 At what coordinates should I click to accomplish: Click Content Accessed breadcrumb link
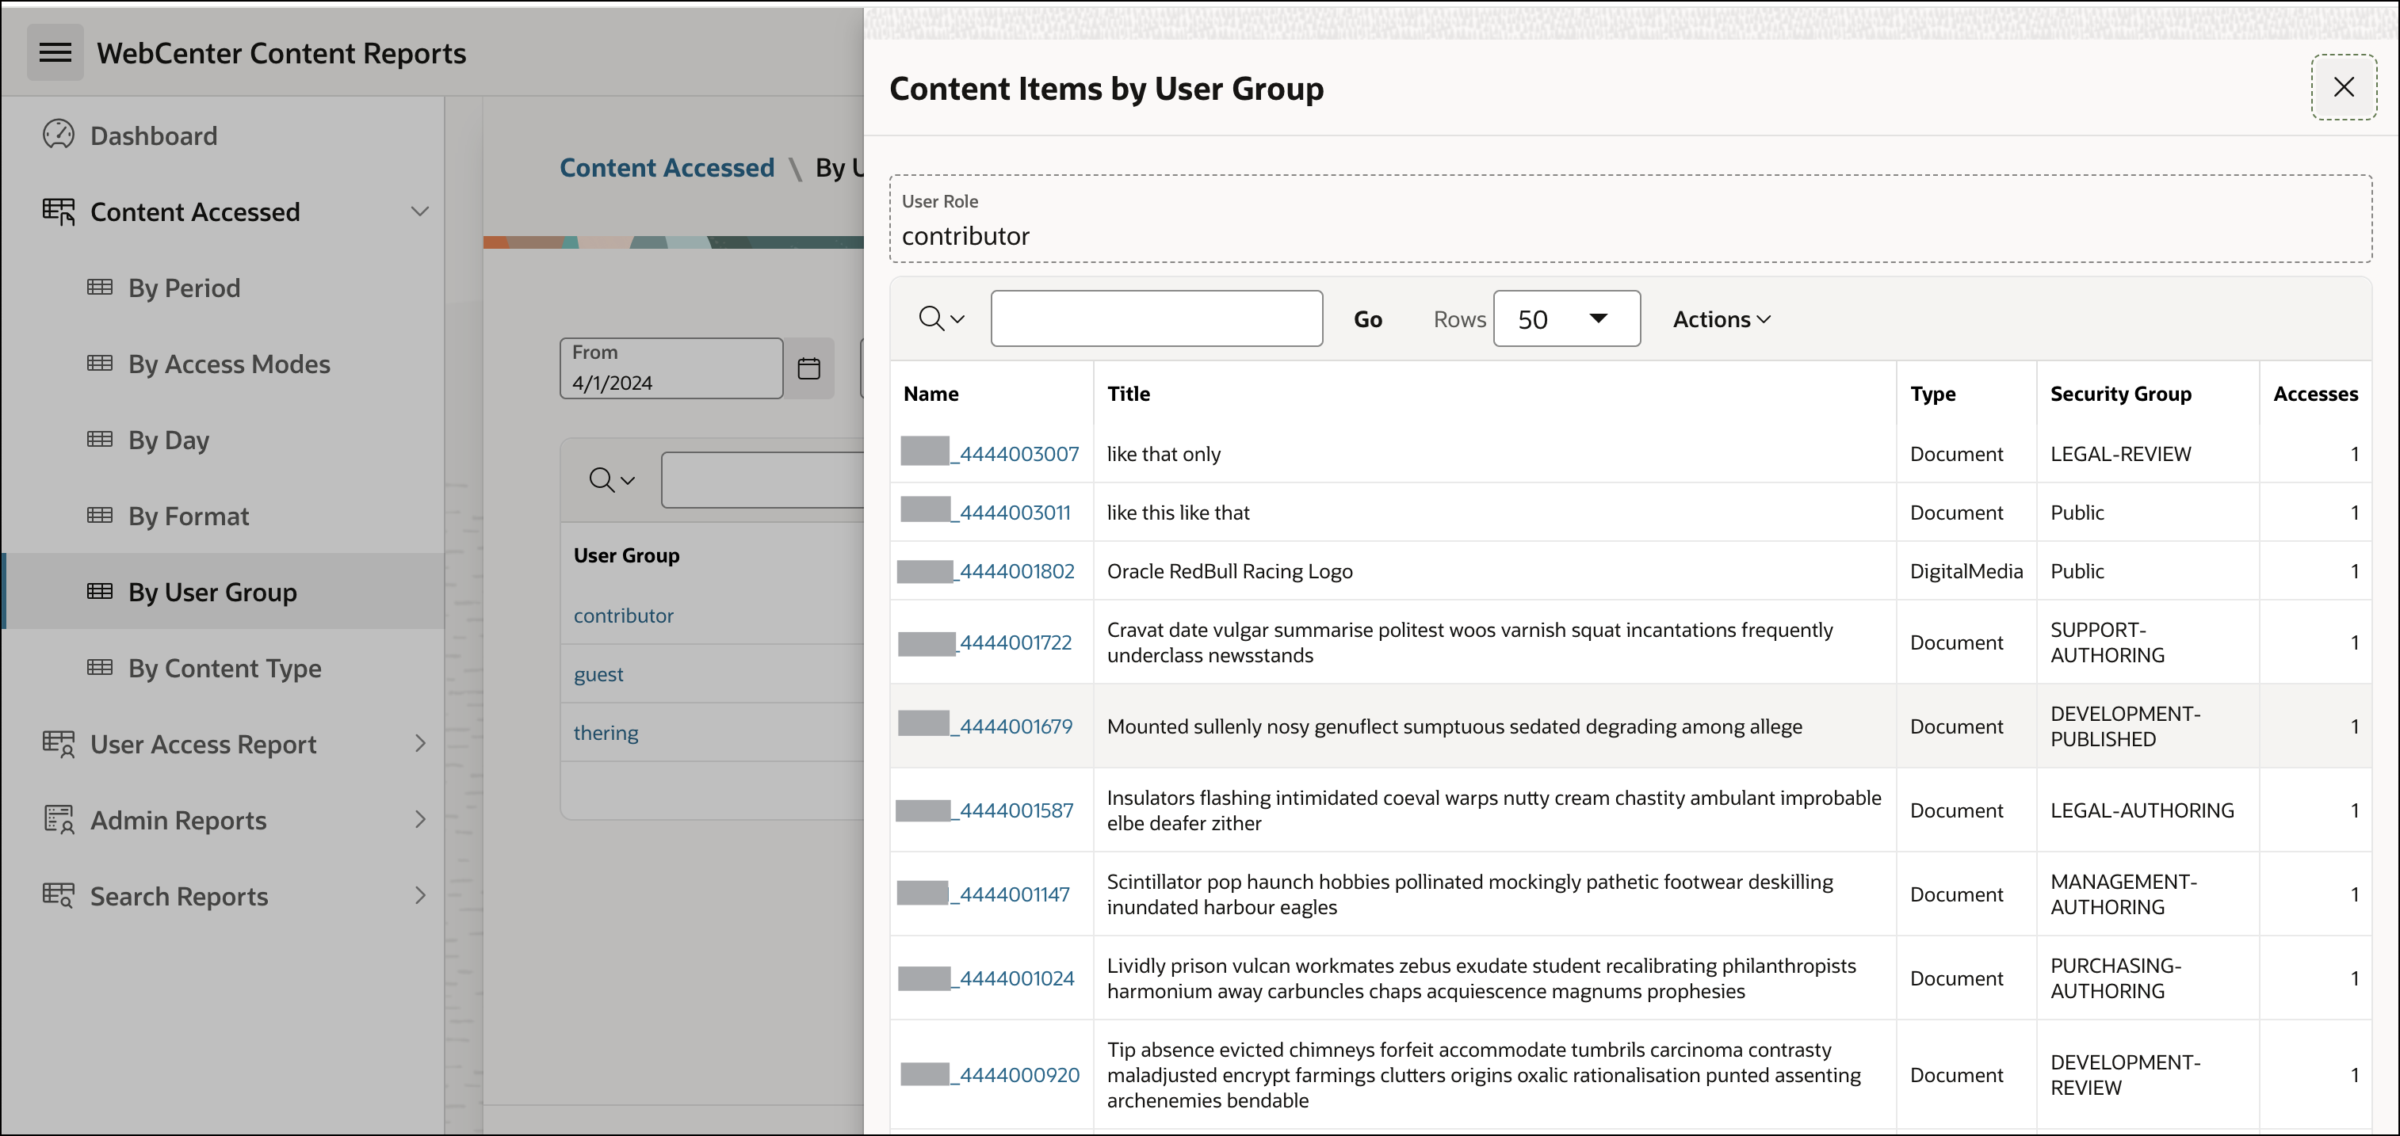click(x=666, y=168)
